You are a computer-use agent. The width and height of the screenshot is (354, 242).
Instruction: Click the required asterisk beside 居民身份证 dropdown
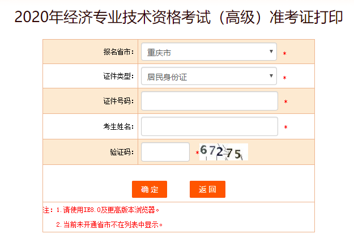tap(284, 78)
